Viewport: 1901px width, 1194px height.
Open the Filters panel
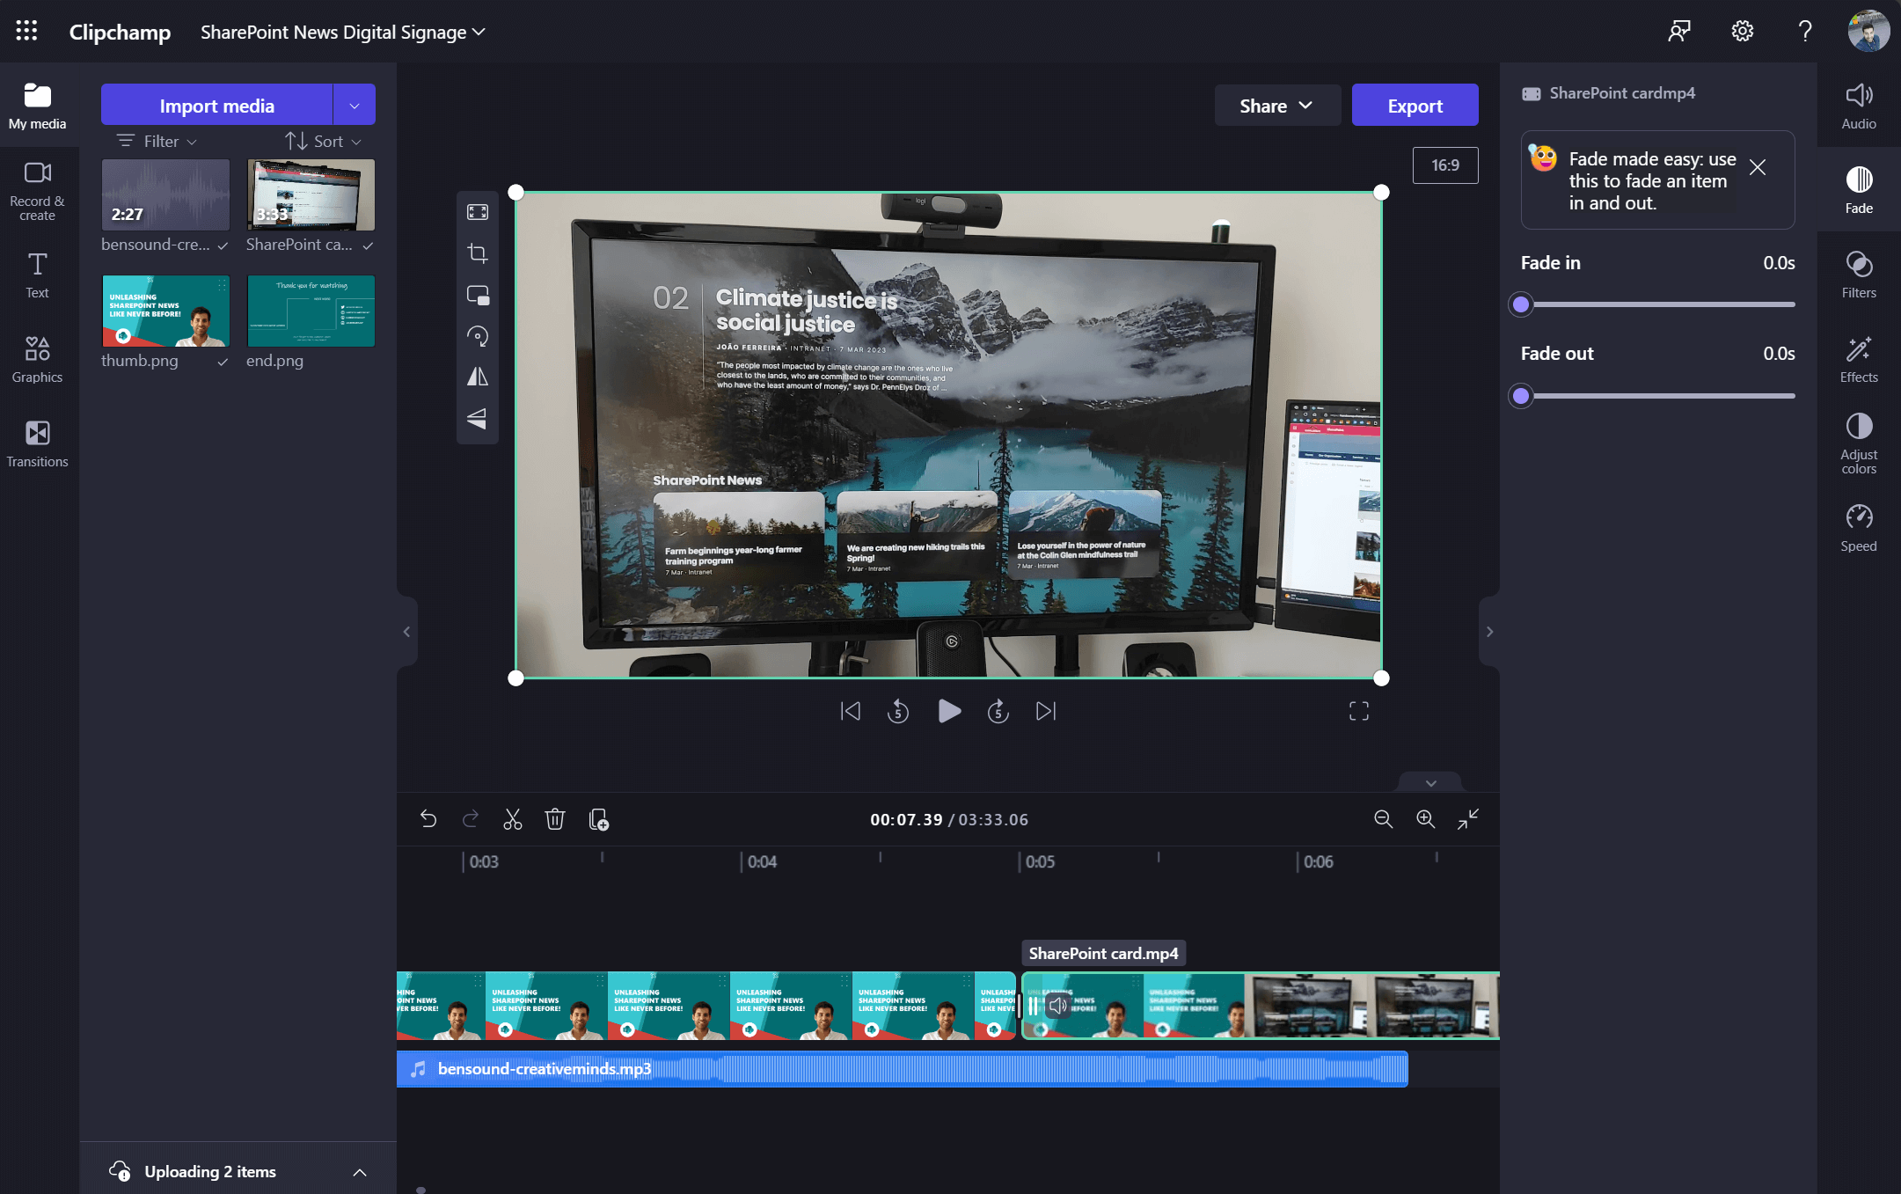(1858, 274)
